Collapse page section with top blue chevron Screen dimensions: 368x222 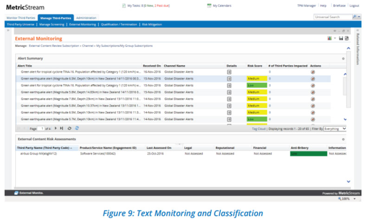pyautogui.click(x=349, y=48)
